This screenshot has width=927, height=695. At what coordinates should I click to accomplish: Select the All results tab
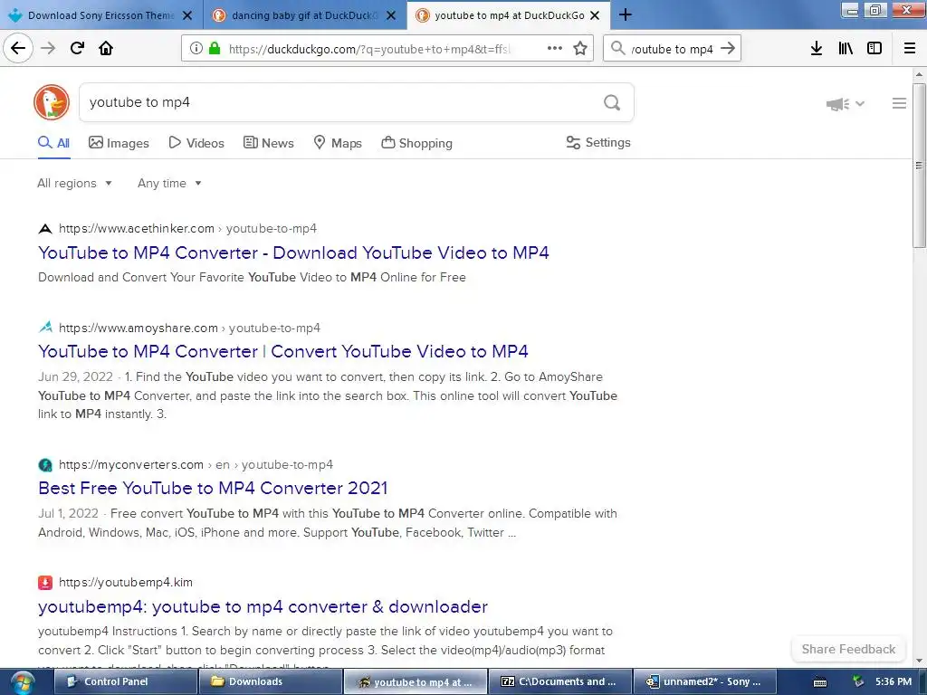53,143
